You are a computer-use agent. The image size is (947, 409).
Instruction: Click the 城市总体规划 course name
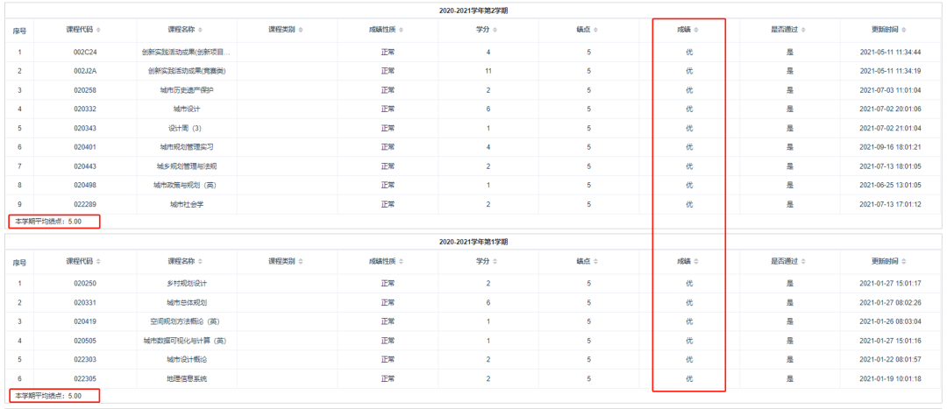[187, 302]
